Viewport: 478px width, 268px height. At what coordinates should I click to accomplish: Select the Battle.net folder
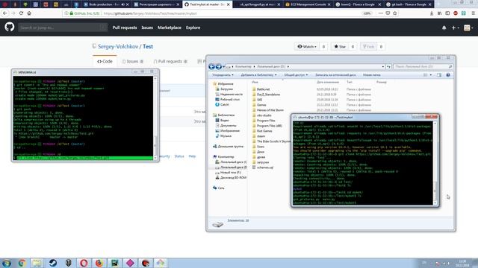[x=263, y=89]
